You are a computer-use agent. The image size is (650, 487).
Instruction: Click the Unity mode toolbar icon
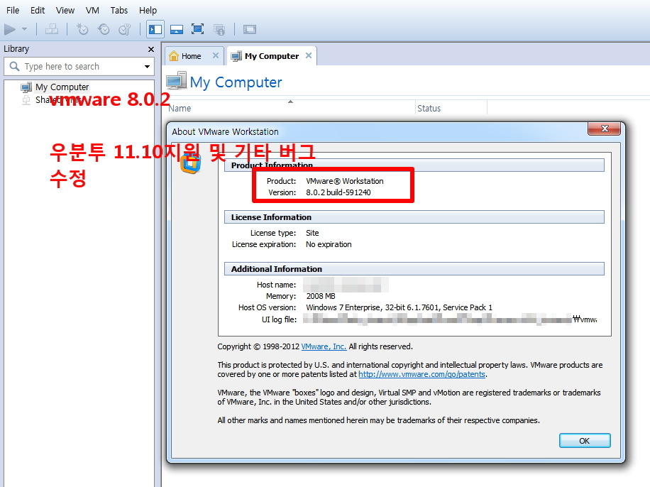tap(219, 29)
